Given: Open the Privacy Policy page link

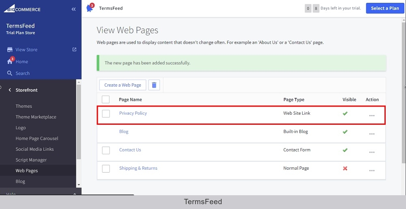Looking at the screenshot, I should coord(133,113).
